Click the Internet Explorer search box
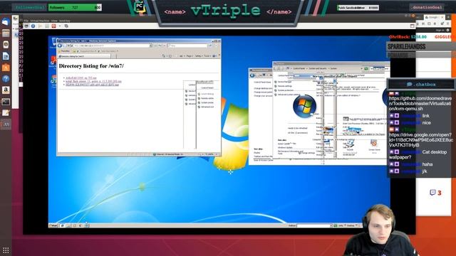 [187, 46]
